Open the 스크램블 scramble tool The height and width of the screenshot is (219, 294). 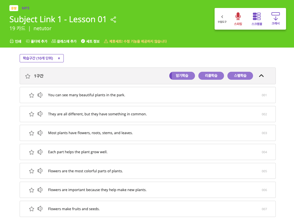point(257,19)
